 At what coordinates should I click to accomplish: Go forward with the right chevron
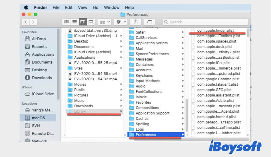click(33, 22)
